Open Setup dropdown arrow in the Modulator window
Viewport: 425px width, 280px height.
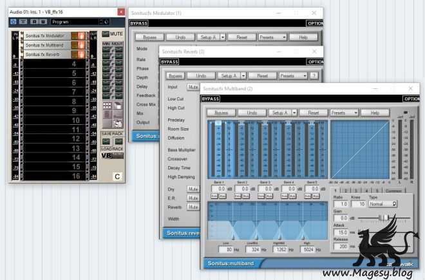(223, 37)
